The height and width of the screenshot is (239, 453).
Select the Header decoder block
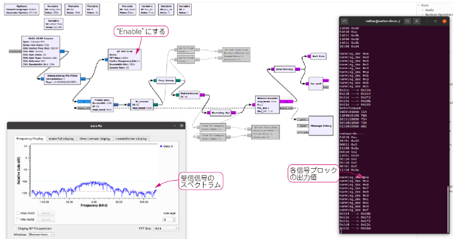(268, 105)
